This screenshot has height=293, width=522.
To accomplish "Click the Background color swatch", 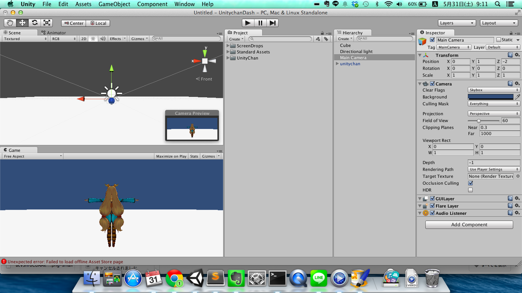I will tap(491, 97).
